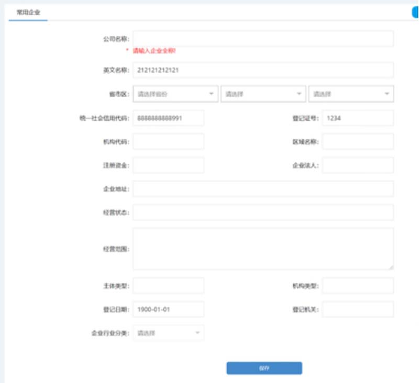Screen dimensions: 419x383
Task: Expand the rightmost district dropdown in 省市区
Action: [x=351, y=94]
